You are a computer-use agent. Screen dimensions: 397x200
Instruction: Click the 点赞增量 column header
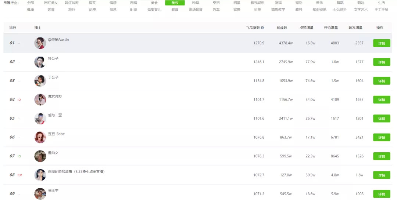(306, 28)
